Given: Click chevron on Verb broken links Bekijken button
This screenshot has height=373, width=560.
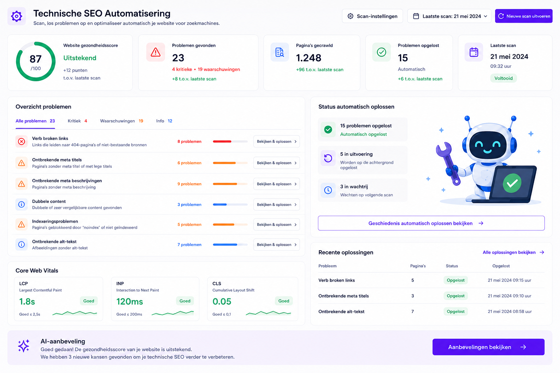Looking at the screenshot, I should (x=295, y=141).
